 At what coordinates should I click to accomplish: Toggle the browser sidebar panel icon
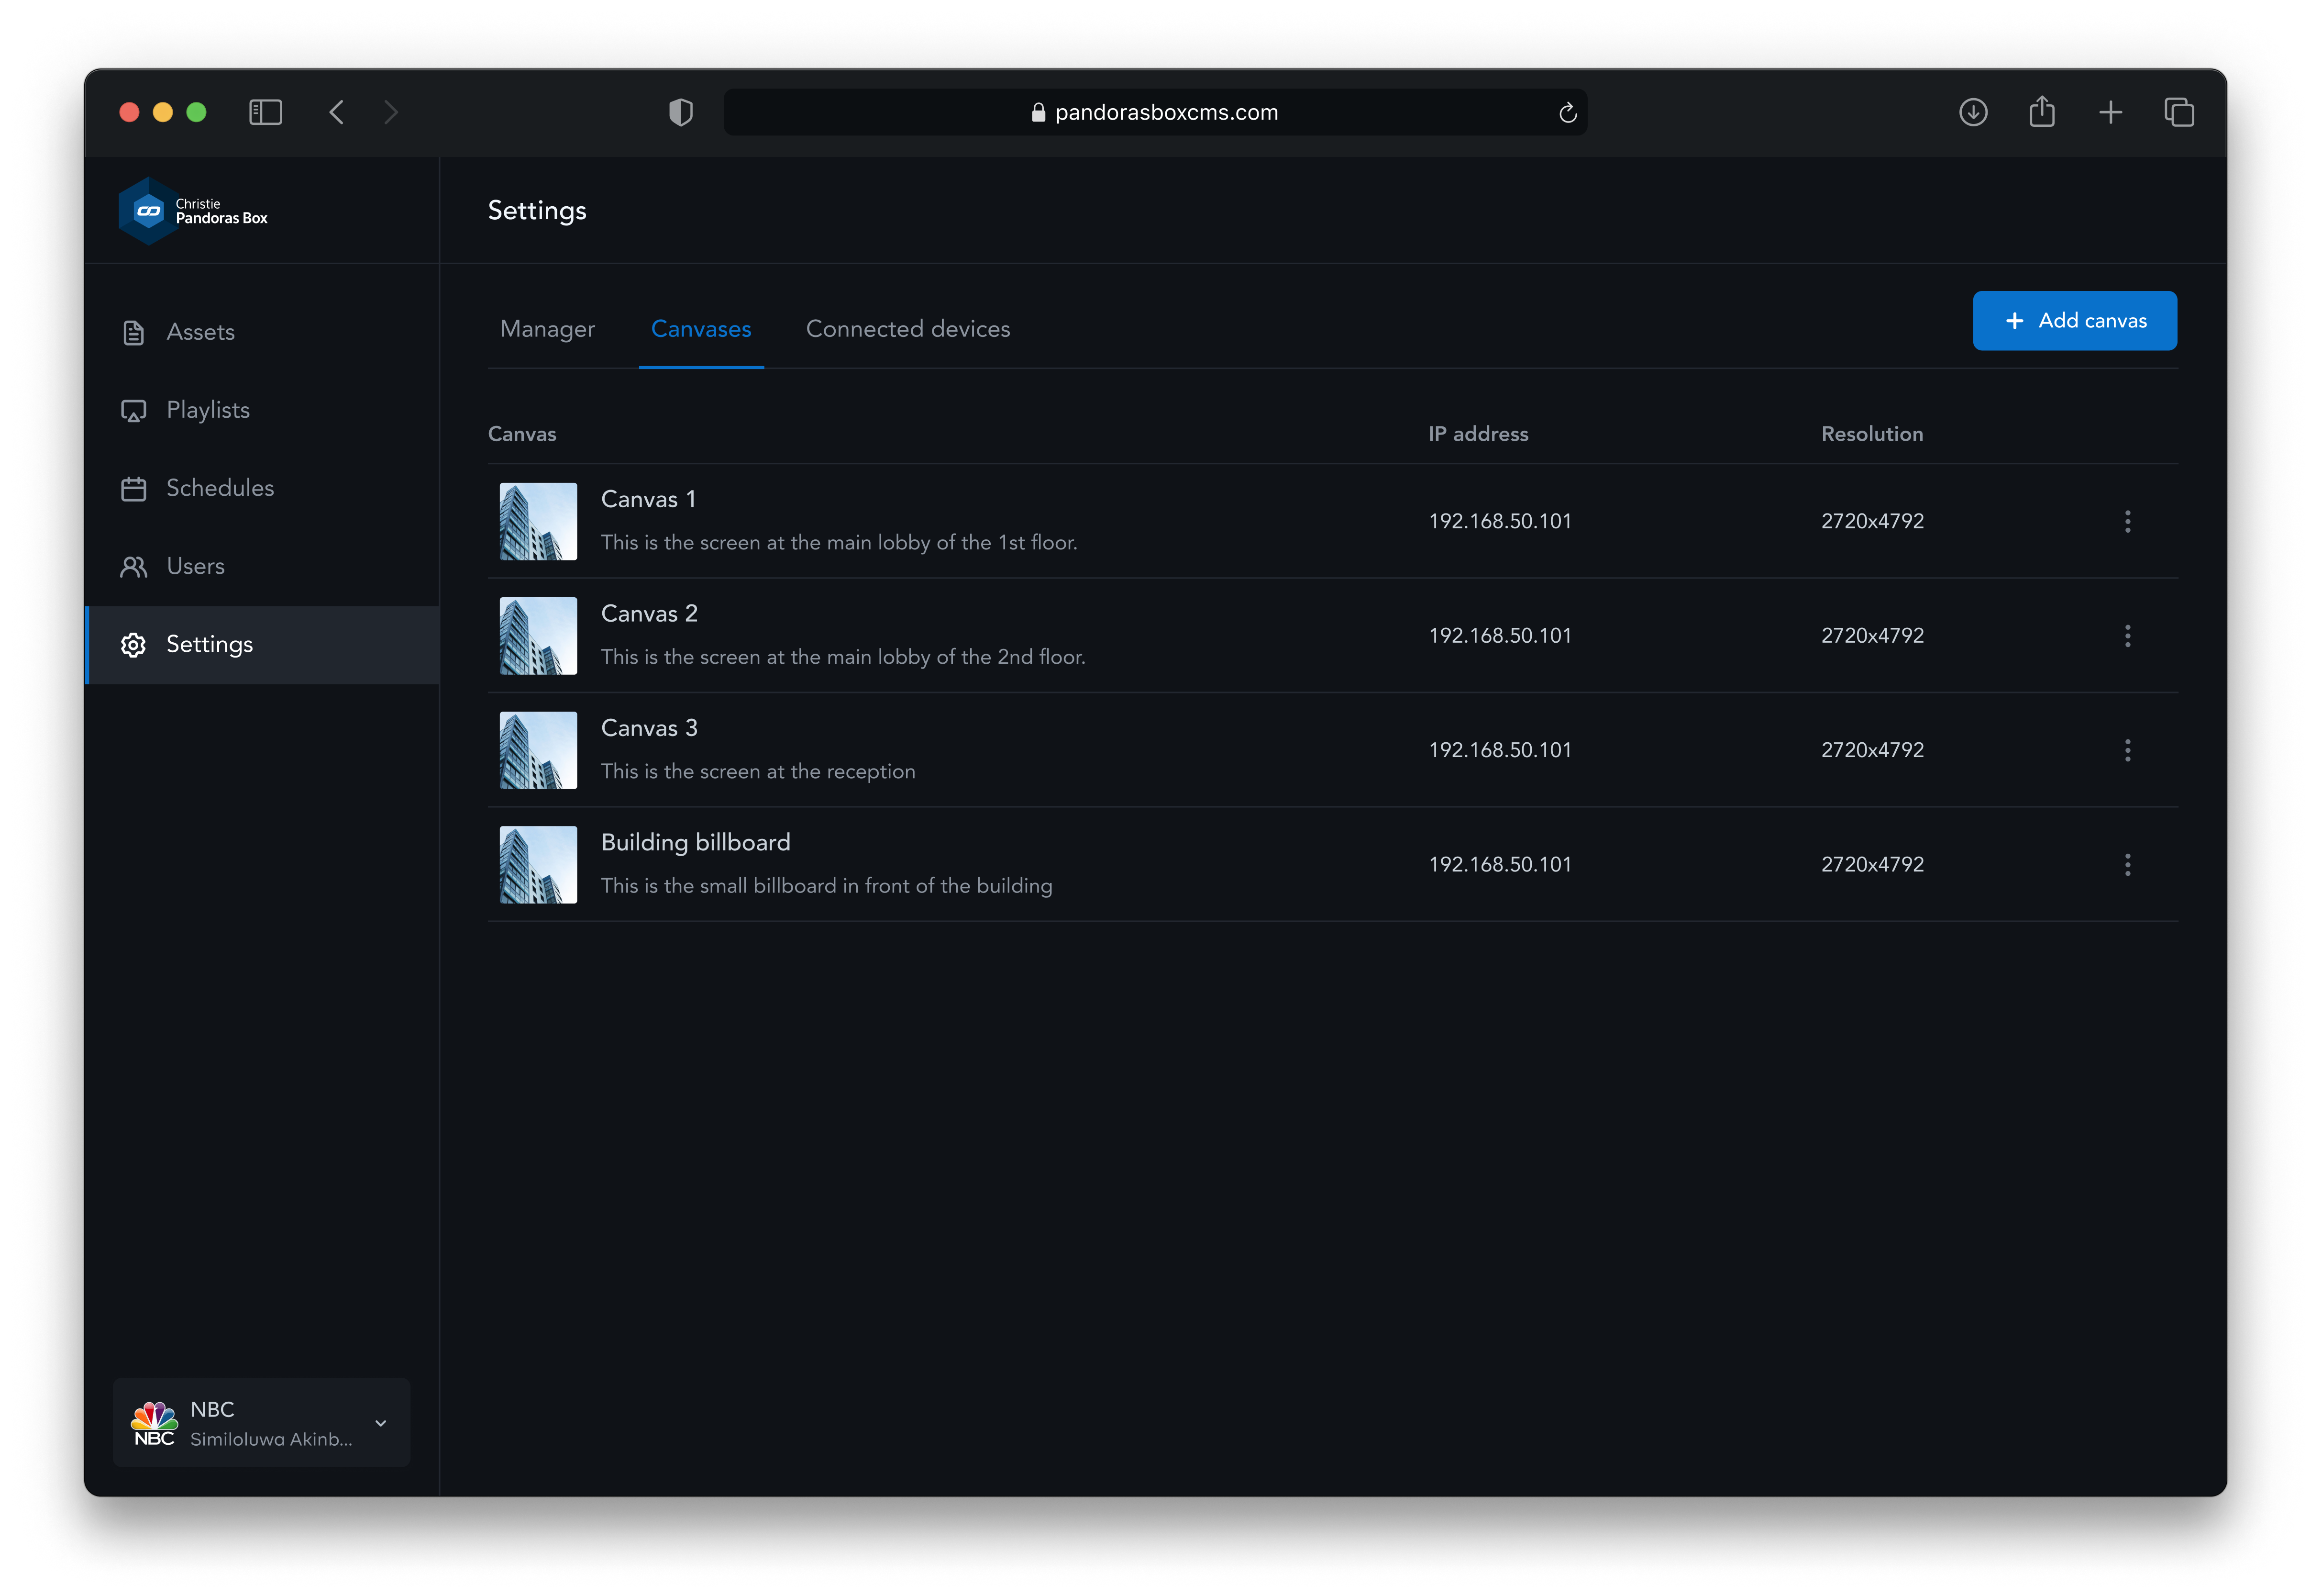[265, 112]
